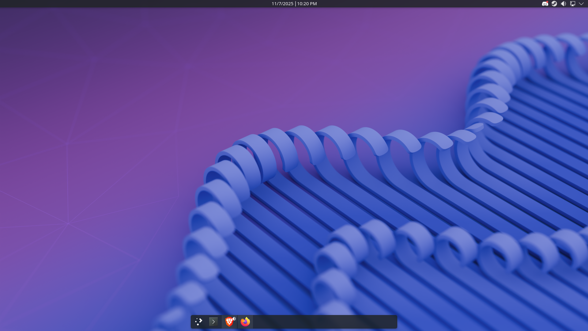
Task: Click the date 11/7/2025 in the clock
Action: coord(282,4)
